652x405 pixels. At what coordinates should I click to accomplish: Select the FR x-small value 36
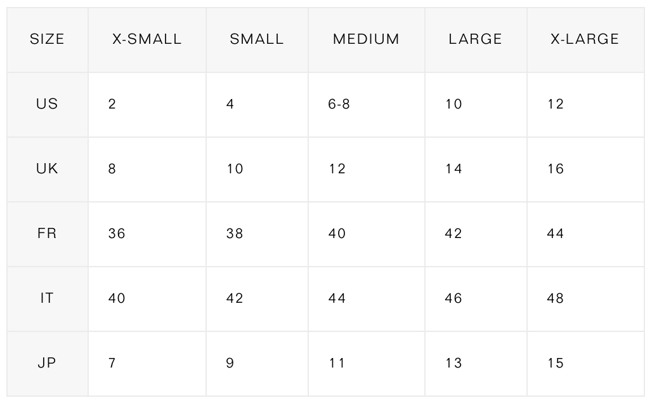(x=117, y=234)
